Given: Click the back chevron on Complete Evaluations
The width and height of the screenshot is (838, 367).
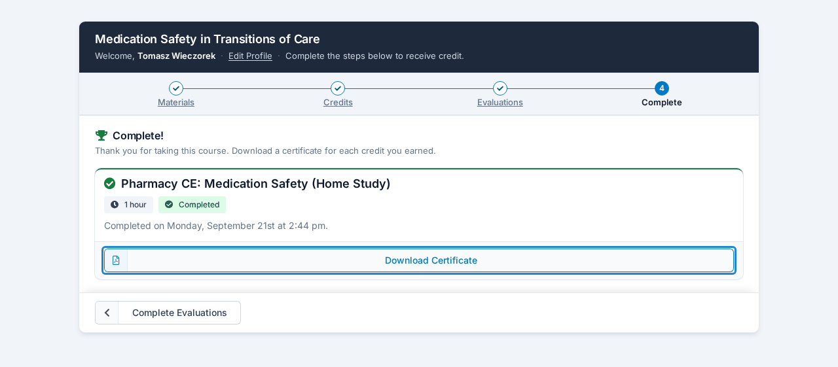Looking at the screenshot, I should [107, 313].
